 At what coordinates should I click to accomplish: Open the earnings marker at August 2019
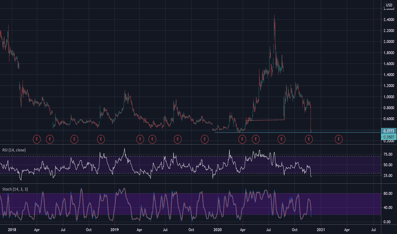[x=178, y=139]
